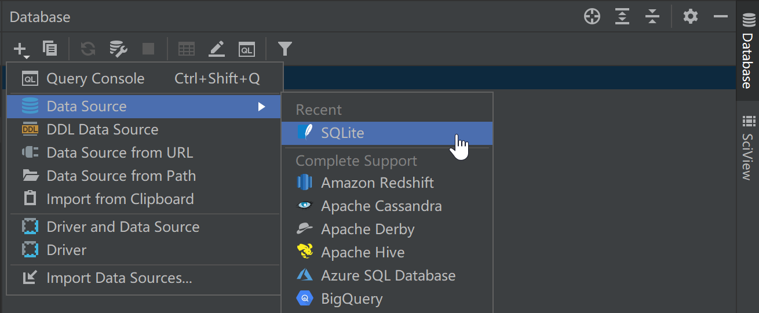This screenshot has width=759, height=313.
Task: Click the Edit Source pencil icon
Action: [217, 49]
